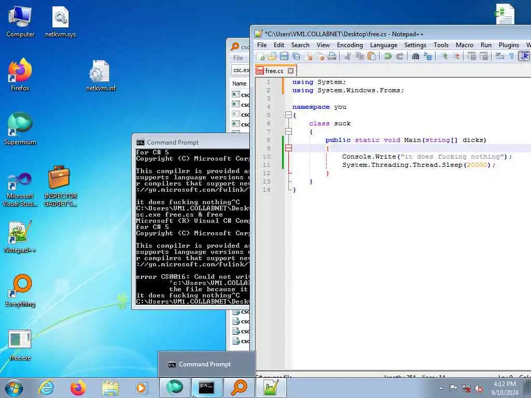Click the Command Prompt taskbar button

[206, 388]
